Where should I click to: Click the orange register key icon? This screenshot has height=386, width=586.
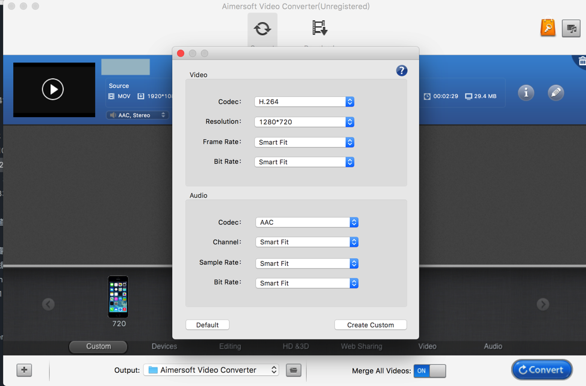pos(548,27)
